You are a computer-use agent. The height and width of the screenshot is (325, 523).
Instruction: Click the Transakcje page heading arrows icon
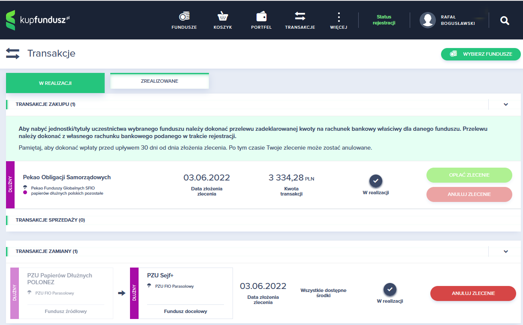(x=12, y=54)
